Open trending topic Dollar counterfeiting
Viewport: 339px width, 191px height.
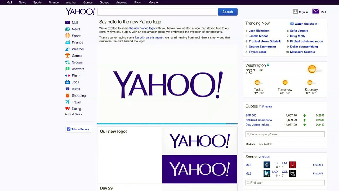(x=304, y=46)
